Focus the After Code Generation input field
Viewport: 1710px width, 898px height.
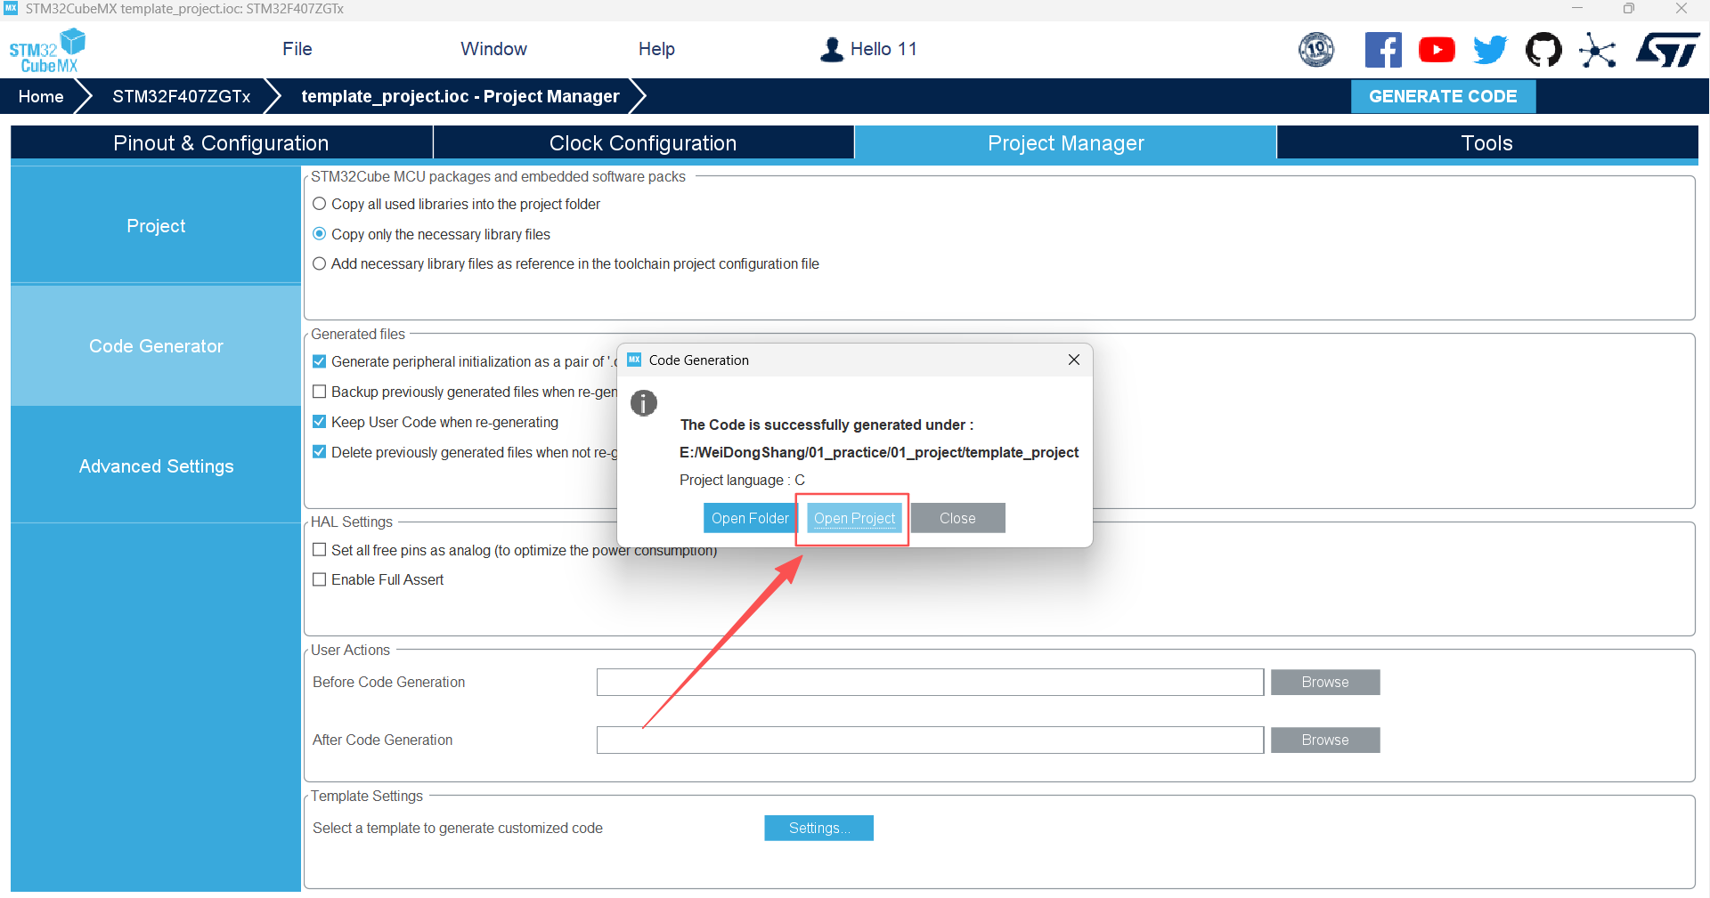pyautogui.click(x=930, y=740)
